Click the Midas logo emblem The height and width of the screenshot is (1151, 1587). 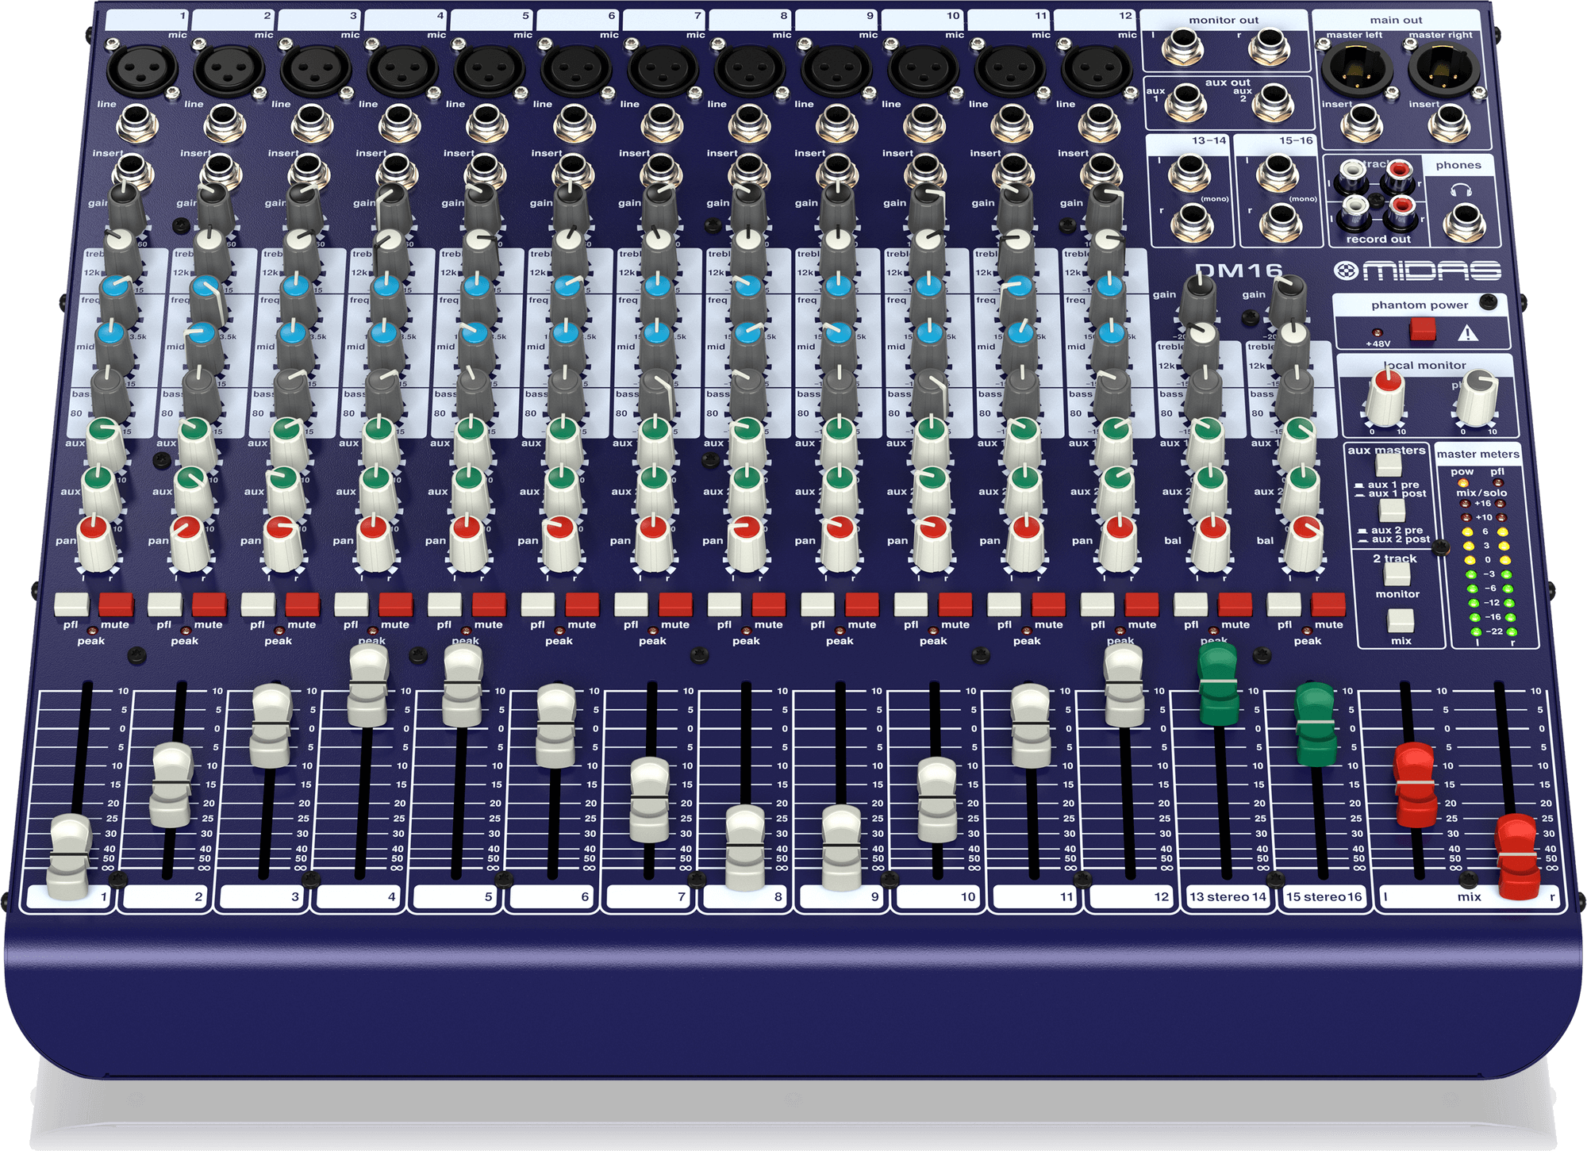coord(1346,271)
